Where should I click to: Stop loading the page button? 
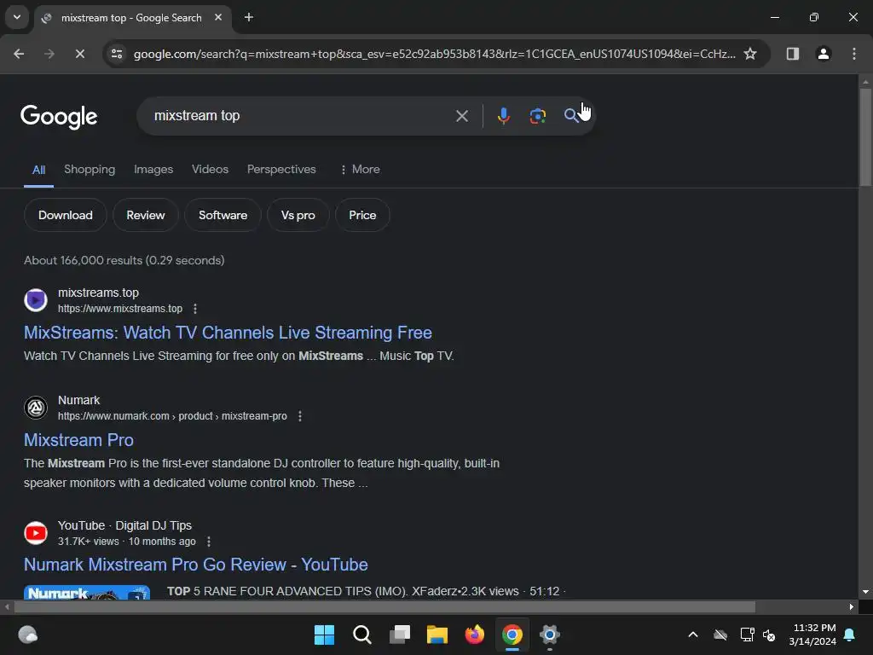[79, 54]
